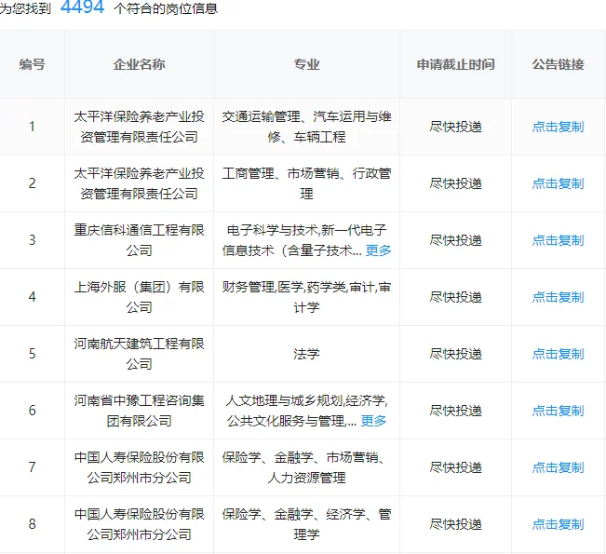The height and width of the screenshot is (554, 606).
Task: Click row 8 中国人寿保险 郑州市分公司 cell
Action: pos(139,524)
